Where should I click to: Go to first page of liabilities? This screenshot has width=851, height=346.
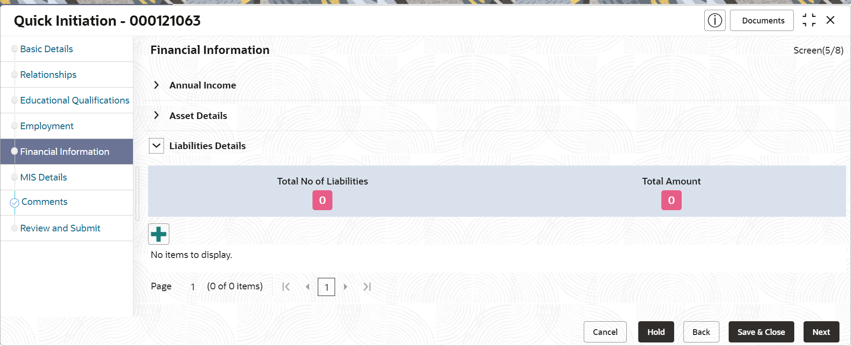(x=286, y=287)
